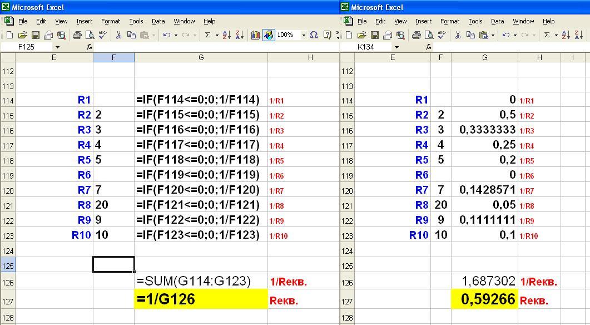590x325 pixels.
Task: Open Excel Help question-mark icon
Action: (328, 35)
